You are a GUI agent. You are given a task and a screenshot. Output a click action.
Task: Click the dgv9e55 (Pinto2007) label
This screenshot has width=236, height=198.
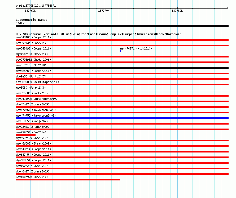pos(31,76)
